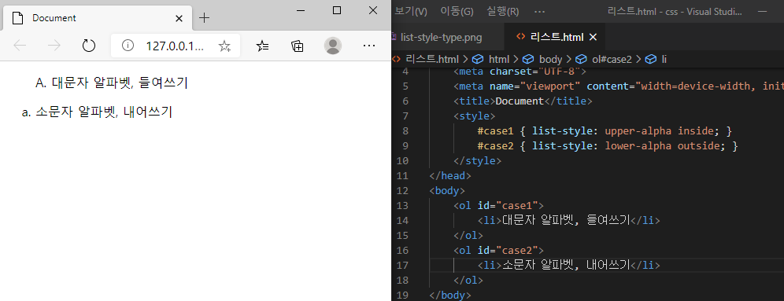Add this page to favorites star
784x301 pixels.
point(224,46)
